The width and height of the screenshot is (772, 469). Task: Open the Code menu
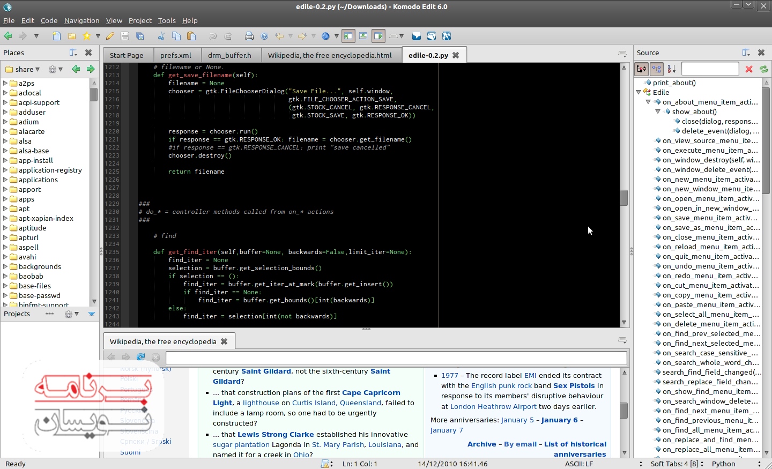tap(49, 20)
